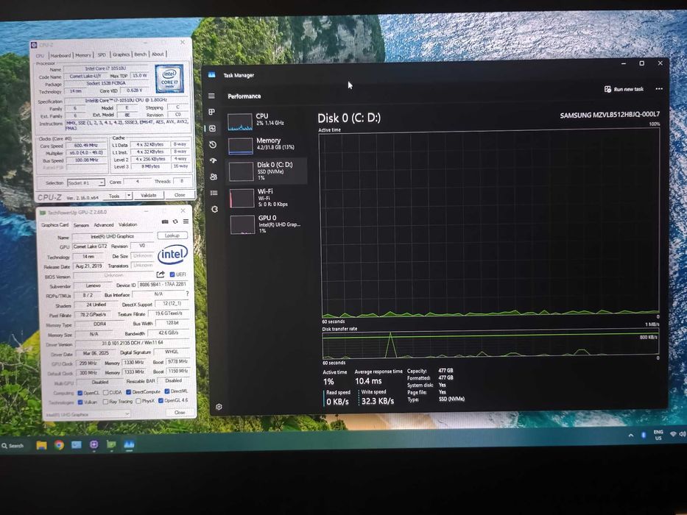Click the Bus Interface question mark in GPU-Z
687x515 pixels.
click(x=188, y=294)
